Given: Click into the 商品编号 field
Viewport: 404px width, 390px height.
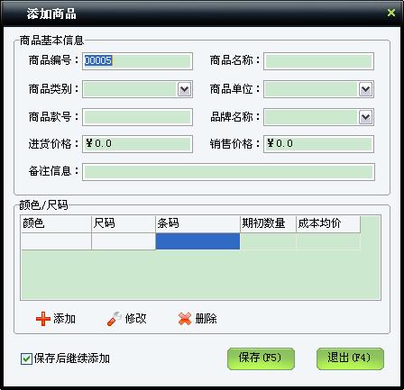Looking at the screenshot, I should click(137, 61).
